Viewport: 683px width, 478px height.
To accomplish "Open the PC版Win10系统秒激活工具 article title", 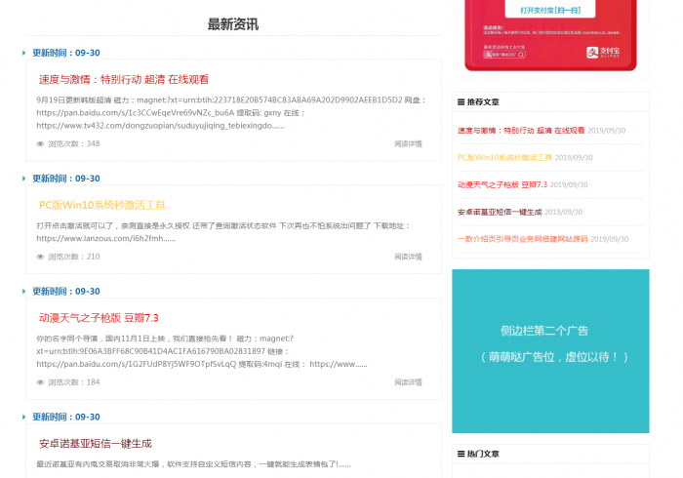I will click(x=101, y=205).
